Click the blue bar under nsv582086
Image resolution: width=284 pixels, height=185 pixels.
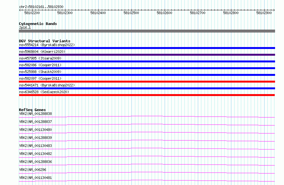pyautogui.click(x=147, y=68)
